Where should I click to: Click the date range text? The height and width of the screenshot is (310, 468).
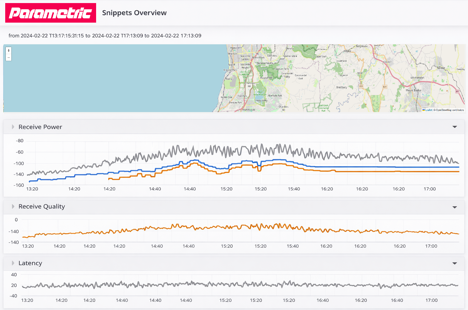click(x=105, y=36)
